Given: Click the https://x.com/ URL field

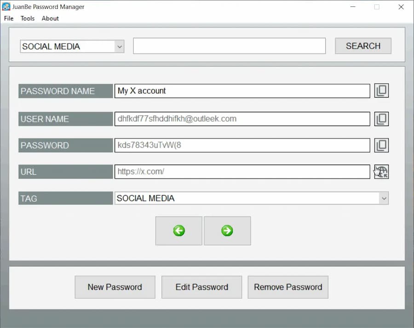Looking at the screenshot, I should pos(242,172).
